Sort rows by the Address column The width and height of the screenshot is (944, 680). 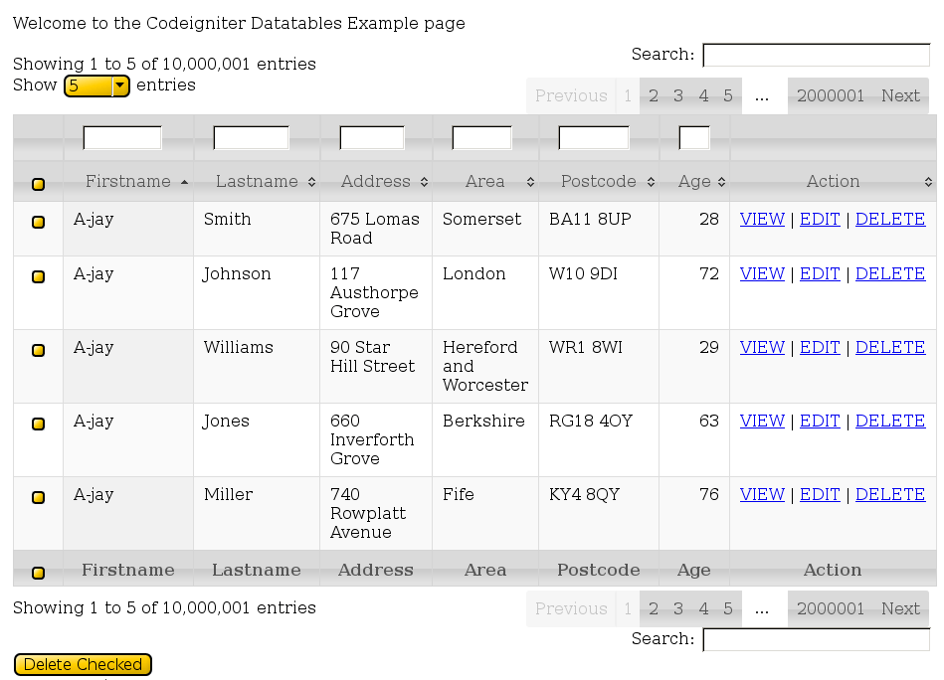(x=376, y=181)
